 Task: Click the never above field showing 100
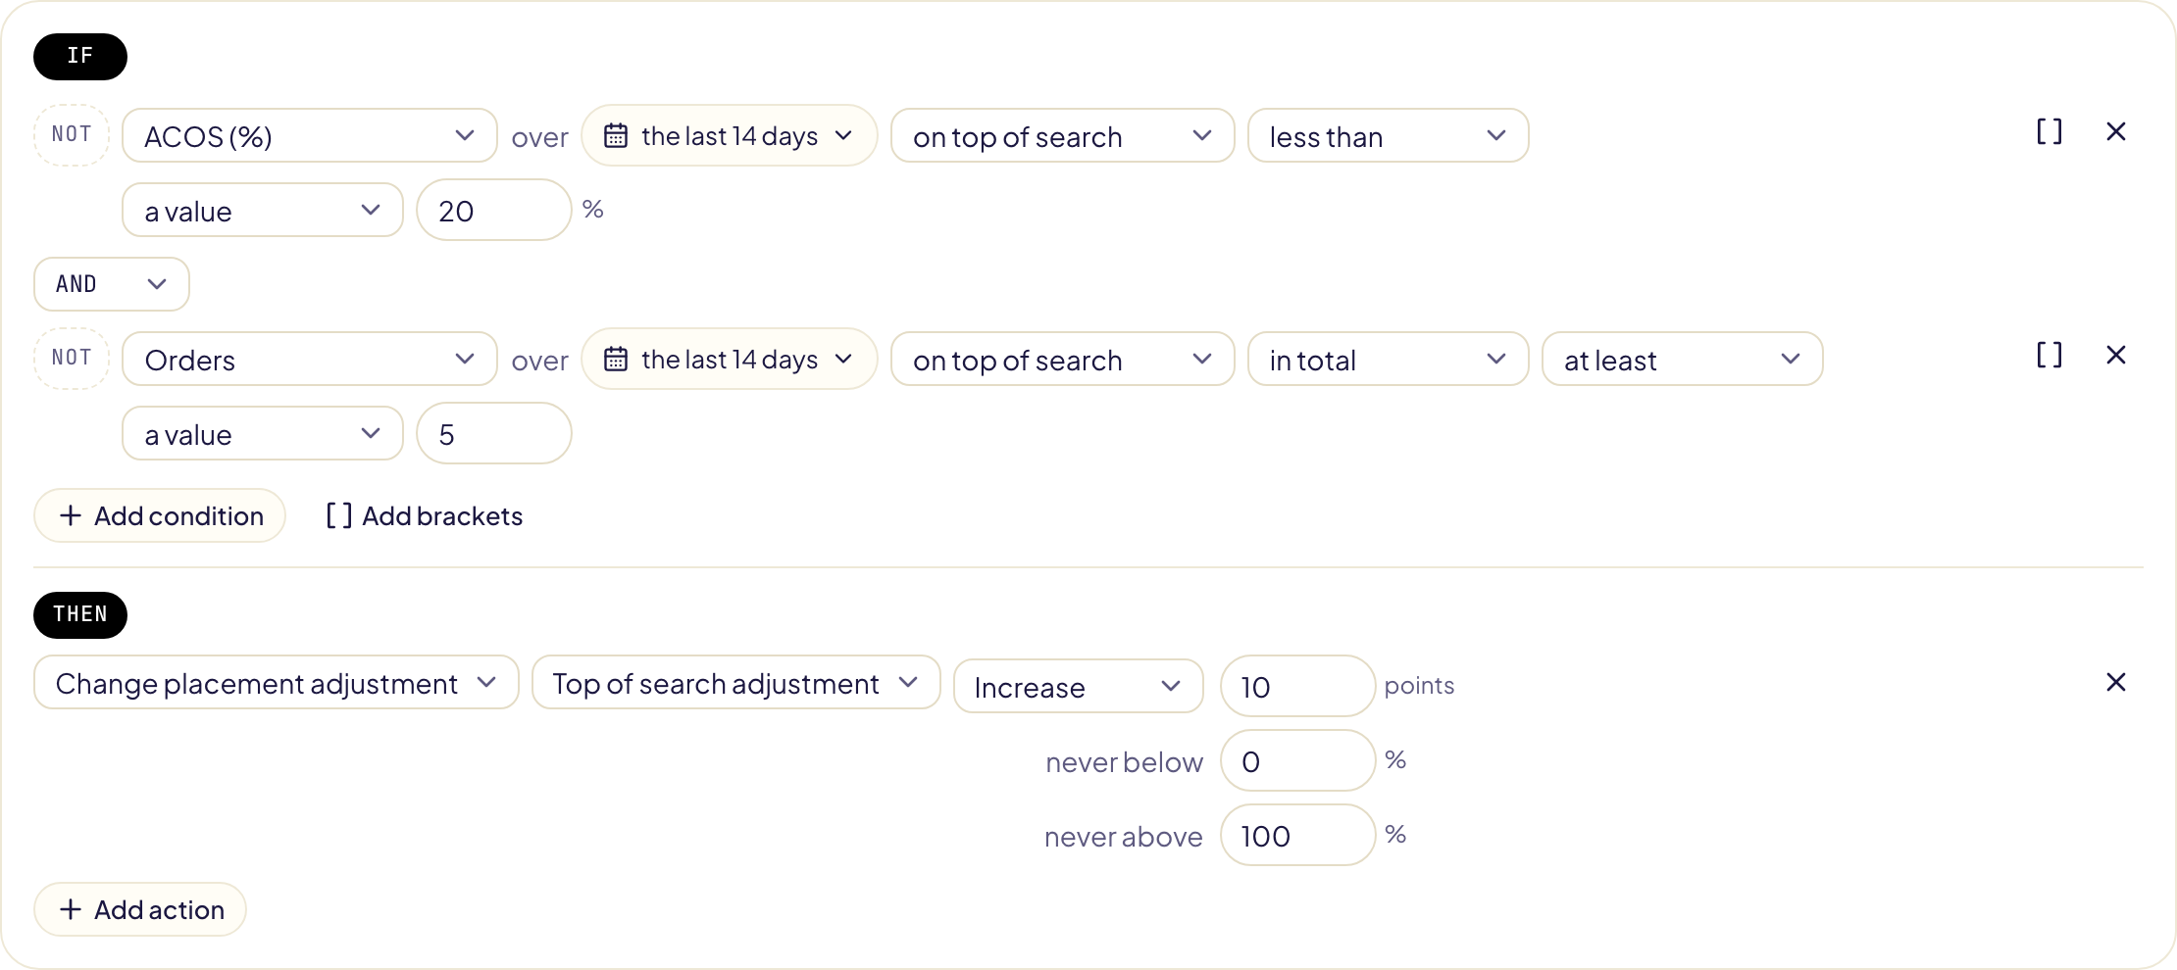(x=1298, y=835)
